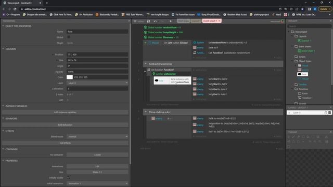Select global number randomNum variable icon
Image resolution: width=333 pixels, height=187 pixels.
point(146,28)
